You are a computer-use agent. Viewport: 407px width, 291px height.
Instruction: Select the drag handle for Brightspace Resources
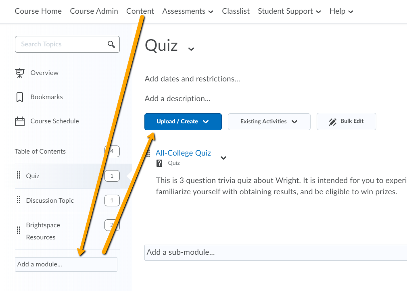(18, 231)
